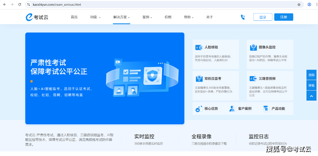318x156 pixels.
Task: Reload the page in the browser
Action: click(19, 4)
